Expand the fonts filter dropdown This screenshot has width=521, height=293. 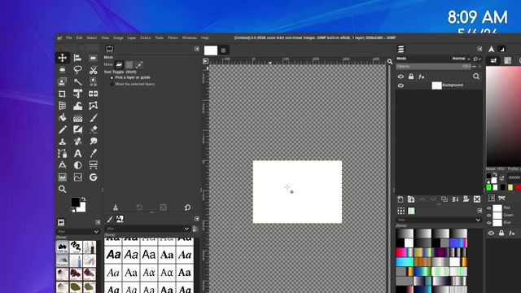tap(186, 229)
